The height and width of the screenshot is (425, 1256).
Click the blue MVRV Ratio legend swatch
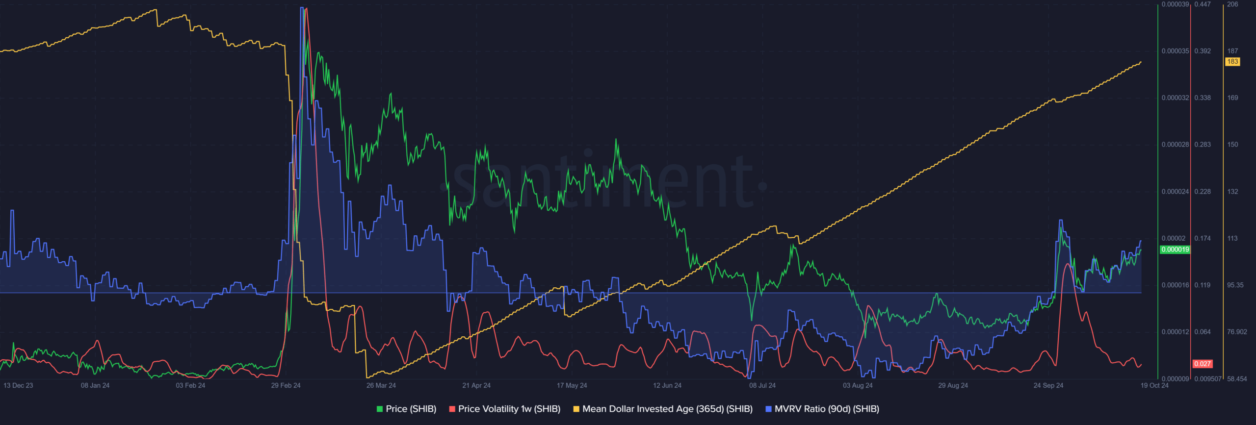769,409
